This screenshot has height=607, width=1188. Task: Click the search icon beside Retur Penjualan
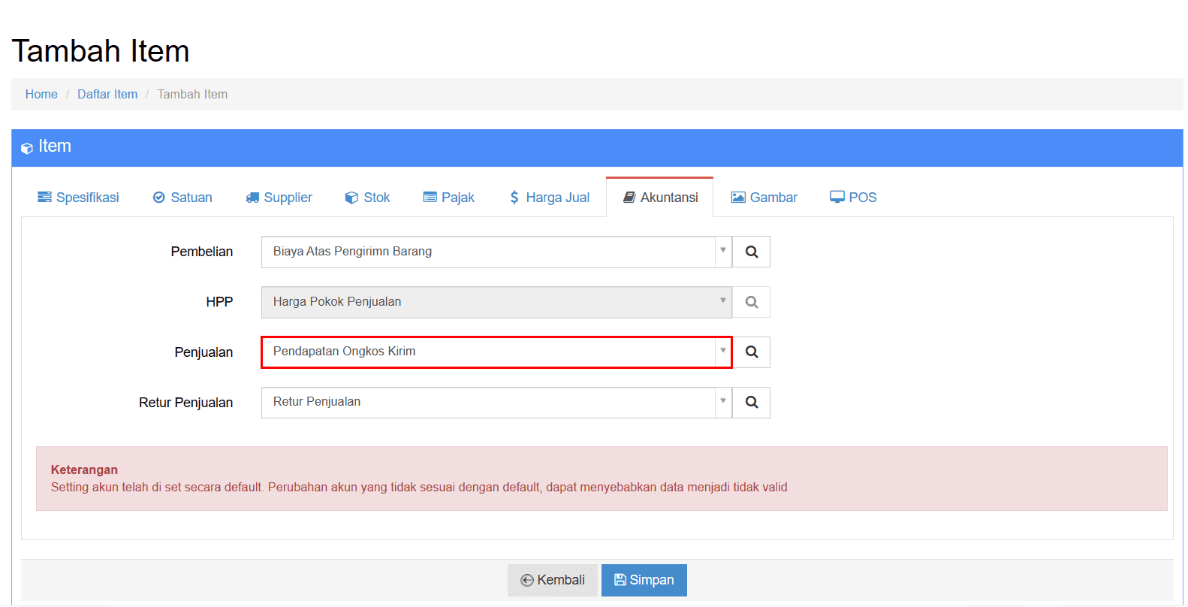pos(751,403)
